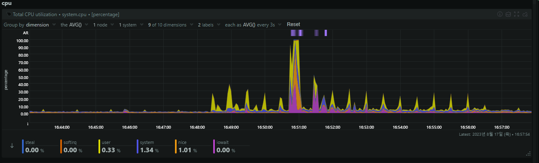This screenshot has width=539, height=163.
Task: Expand chart to fullscreen view
Action: point(517,14)
